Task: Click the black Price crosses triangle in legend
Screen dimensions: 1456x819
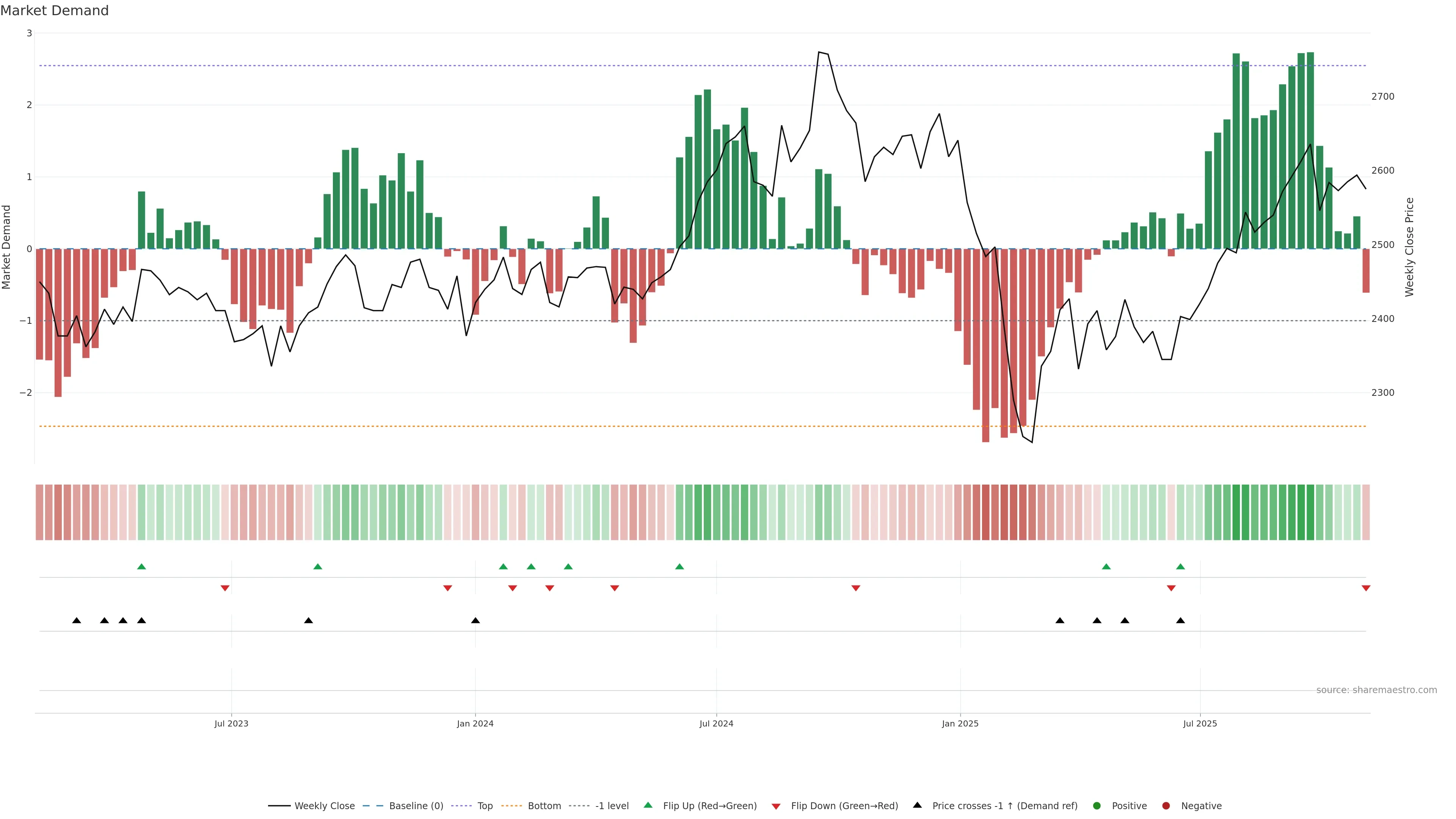Action: pyautogui.click(x=917, y=805)
